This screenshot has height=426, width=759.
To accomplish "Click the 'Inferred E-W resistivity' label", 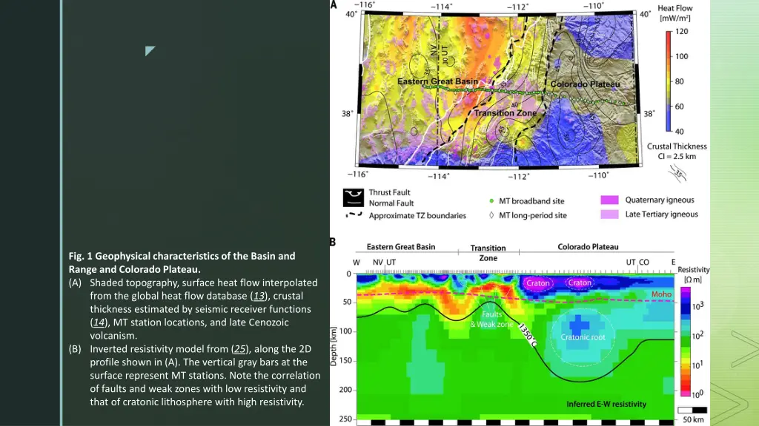I will 606,404.
